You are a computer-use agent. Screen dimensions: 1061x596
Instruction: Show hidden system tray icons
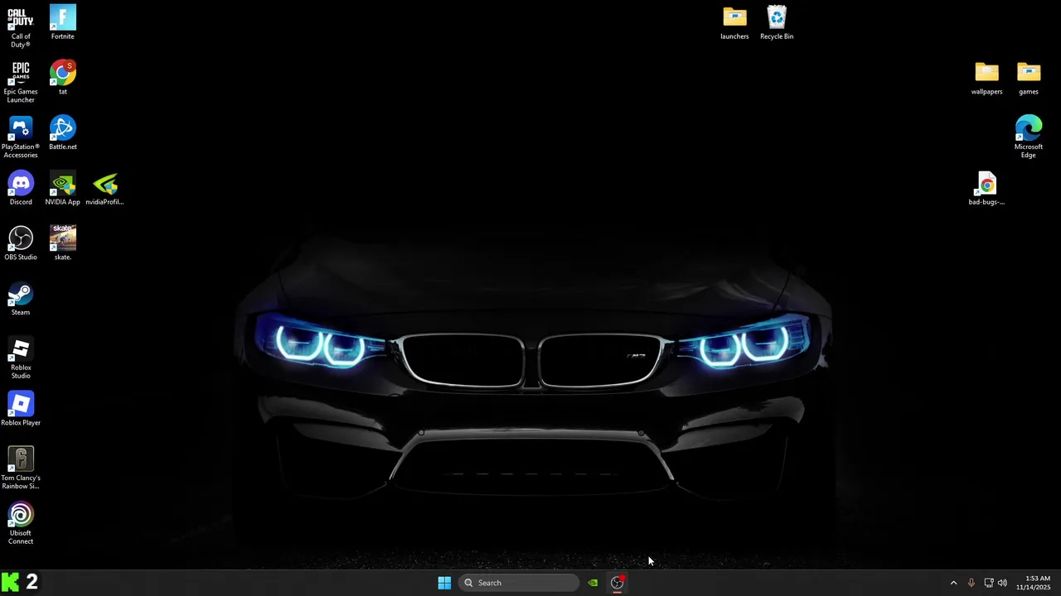click(953, 583)
